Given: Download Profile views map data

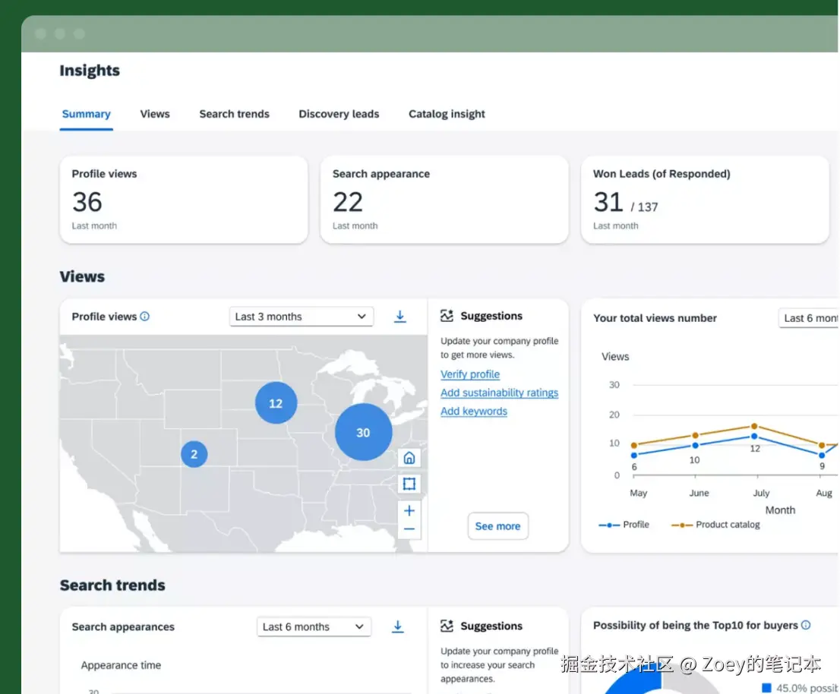Looking at the screenshot, I should 399,317.
